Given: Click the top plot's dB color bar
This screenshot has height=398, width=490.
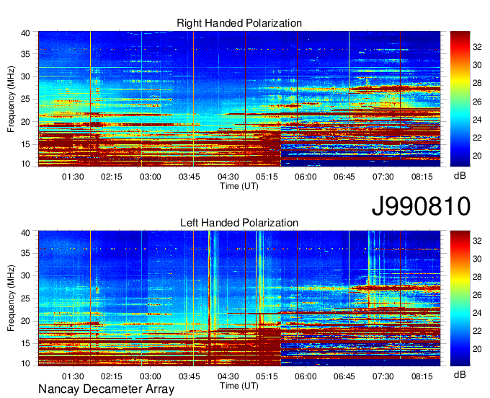Looking at the screenshot, I should pyautogui.click(x=460, y=99).
